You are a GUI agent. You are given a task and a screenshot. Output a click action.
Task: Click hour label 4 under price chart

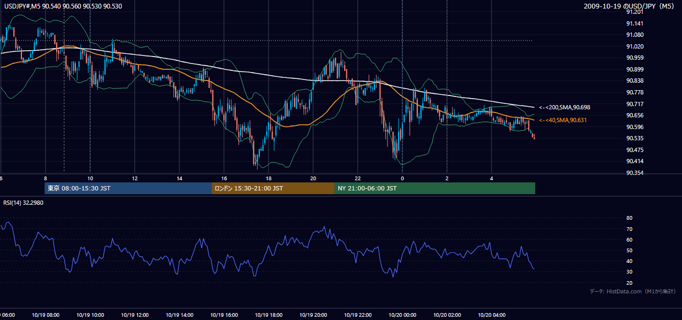coord(491,179)
